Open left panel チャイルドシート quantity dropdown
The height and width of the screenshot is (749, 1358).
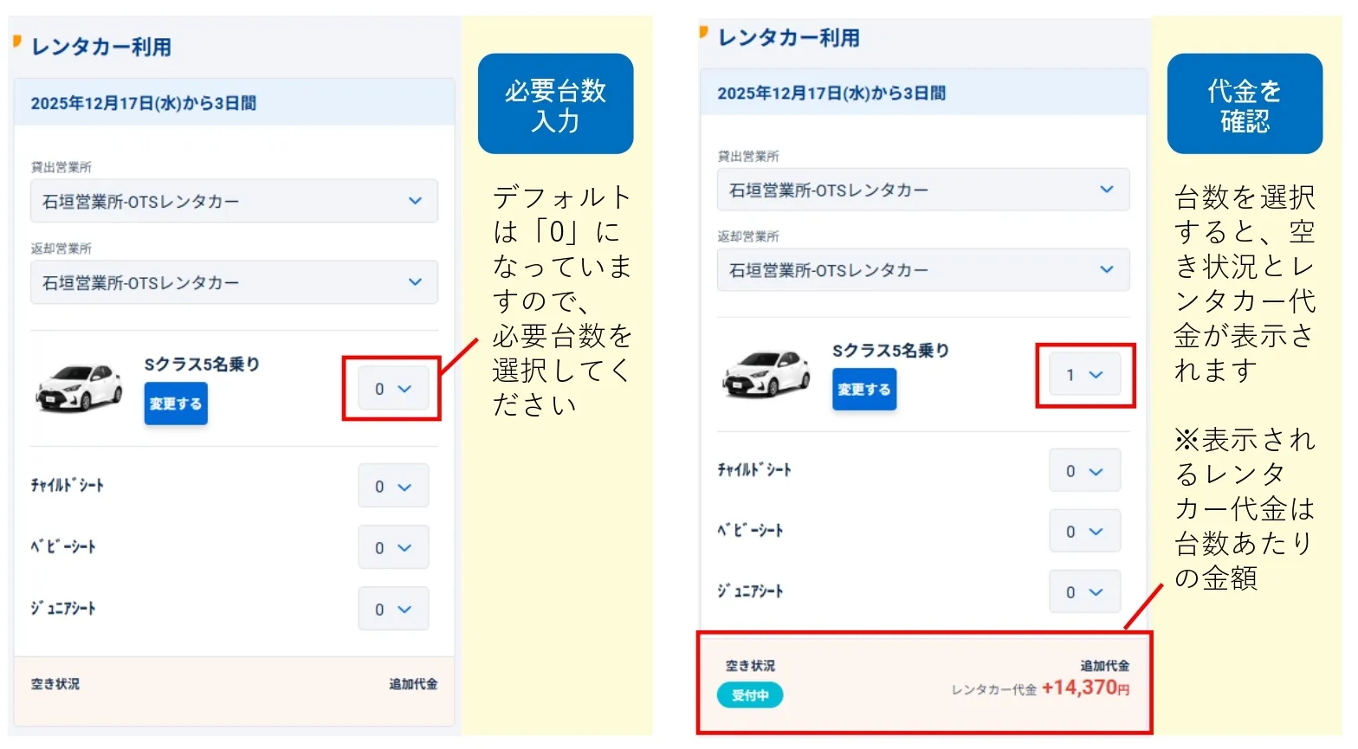[392, 486]
